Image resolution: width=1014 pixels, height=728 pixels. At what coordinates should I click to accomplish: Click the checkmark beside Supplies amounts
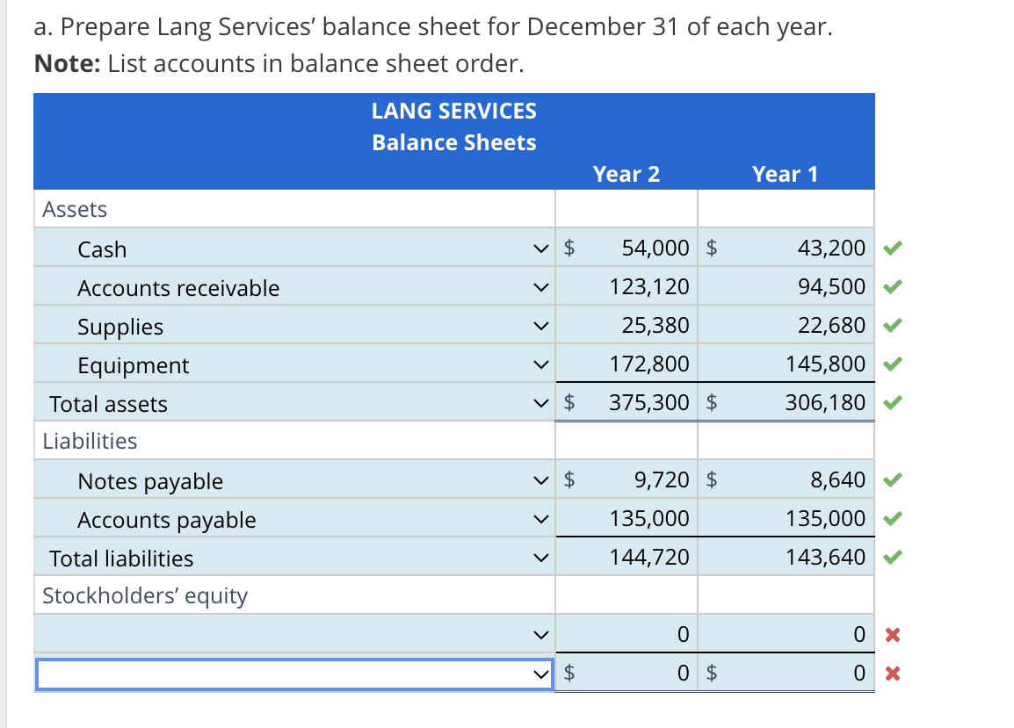tap(892, 325)
